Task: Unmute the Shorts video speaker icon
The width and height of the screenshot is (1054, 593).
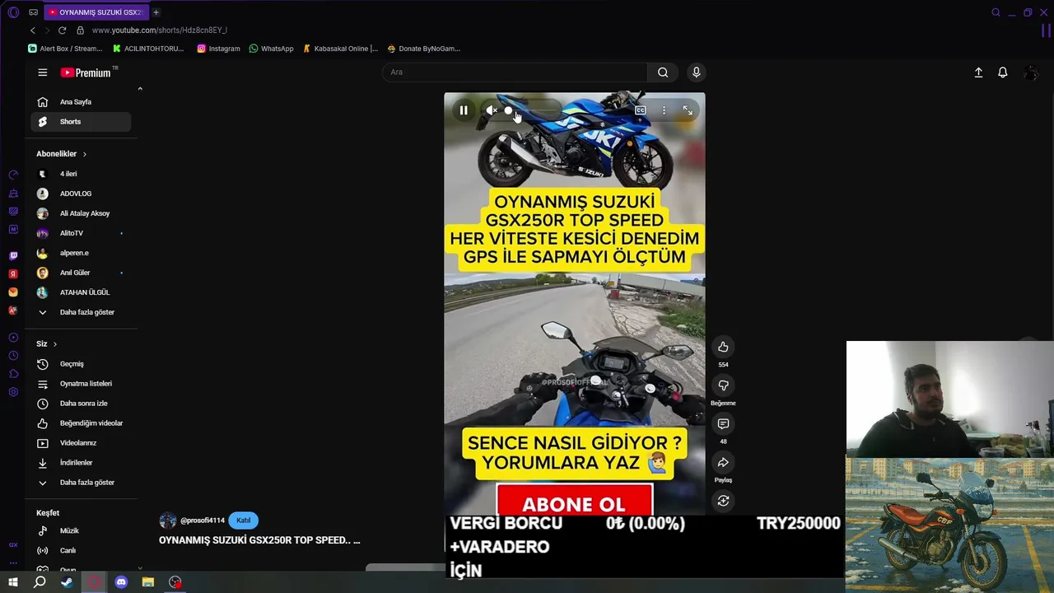Action: pyautogui.click(x=491, y=110)
